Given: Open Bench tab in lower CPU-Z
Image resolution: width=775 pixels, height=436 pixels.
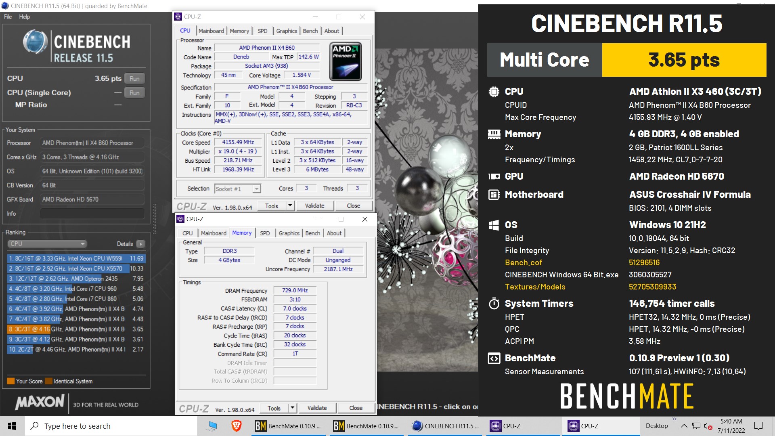Looking at the screenshot, I should click(313, 233).
